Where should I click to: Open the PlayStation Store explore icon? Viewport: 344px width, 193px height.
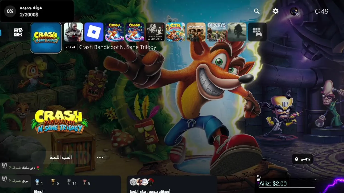pos(18,32)
